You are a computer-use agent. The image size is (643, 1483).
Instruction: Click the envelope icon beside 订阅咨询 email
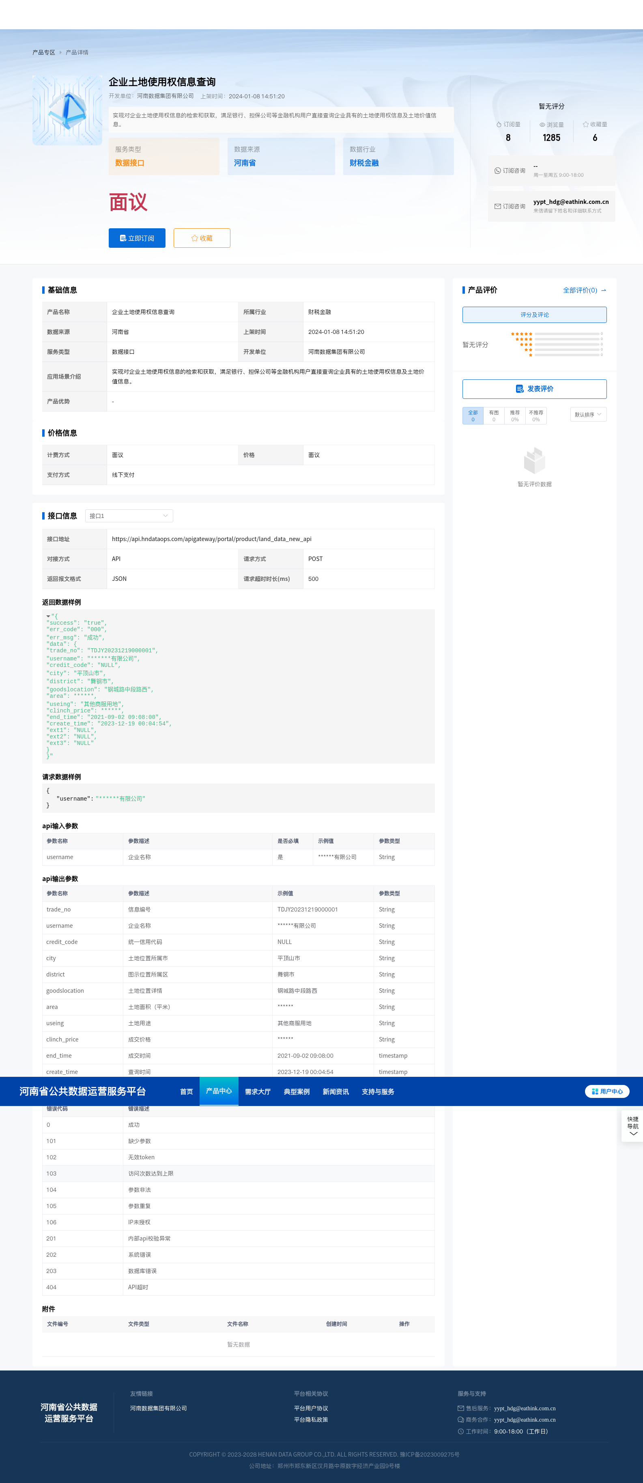click(x=497, y=206)
